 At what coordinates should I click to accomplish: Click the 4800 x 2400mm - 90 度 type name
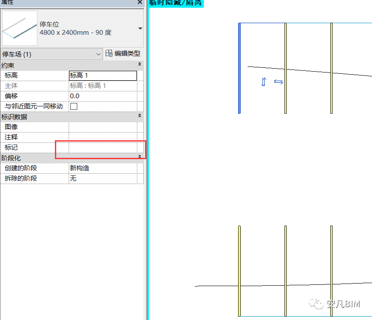76,33
